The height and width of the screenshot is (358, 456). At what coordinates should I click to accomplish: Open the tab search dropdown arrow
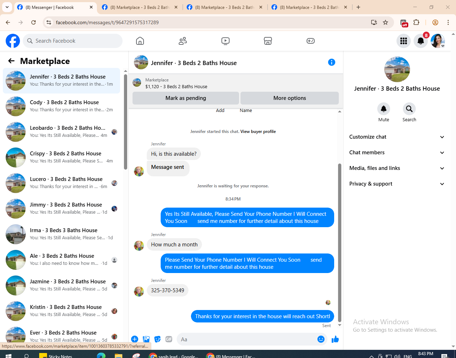click(x=7, y=7)
